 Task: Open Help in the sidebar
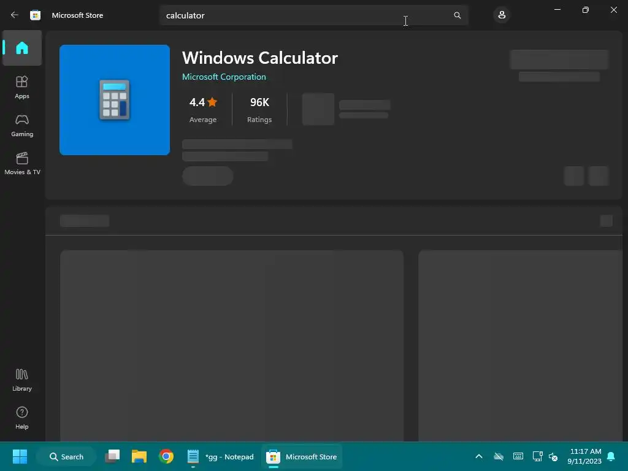pyautogui.click(x=22, y=418)
